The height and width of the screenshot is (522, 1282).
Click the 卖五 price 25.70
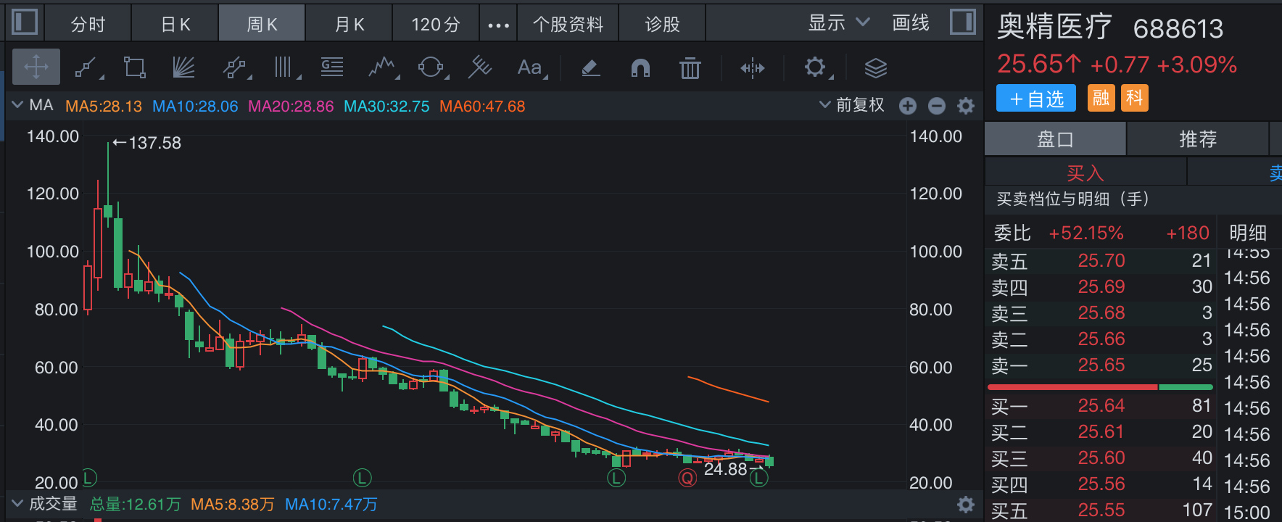(1101, 260)
